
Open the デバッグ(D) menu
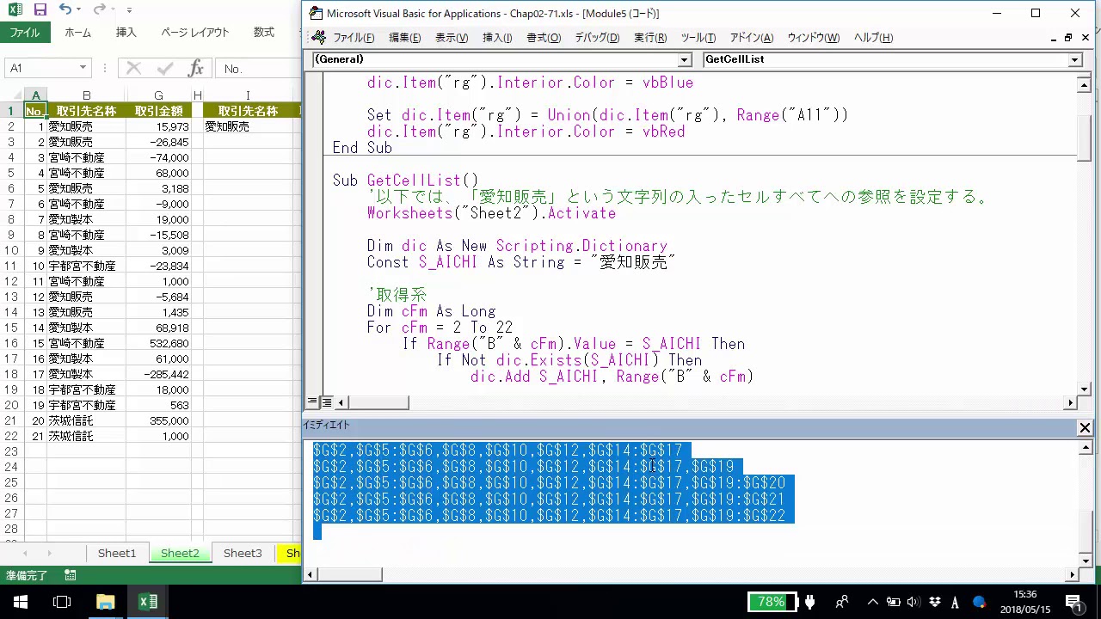[x=596, y=38]
